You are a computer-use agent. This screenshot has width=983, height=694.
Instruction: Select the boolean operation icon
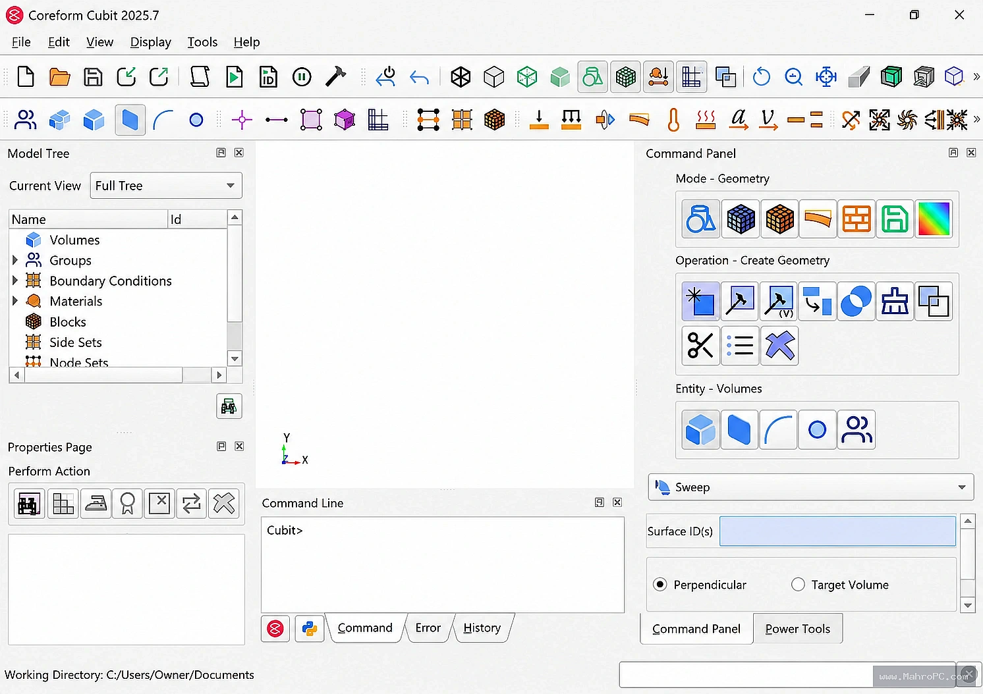(x=856, y=302)
